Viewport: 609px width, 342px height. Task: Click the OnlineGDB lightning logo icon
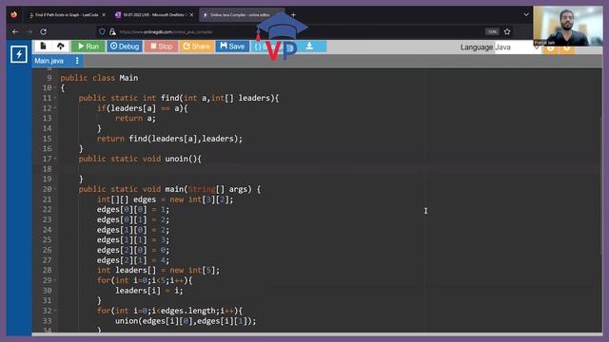click(x=19, y=54)
